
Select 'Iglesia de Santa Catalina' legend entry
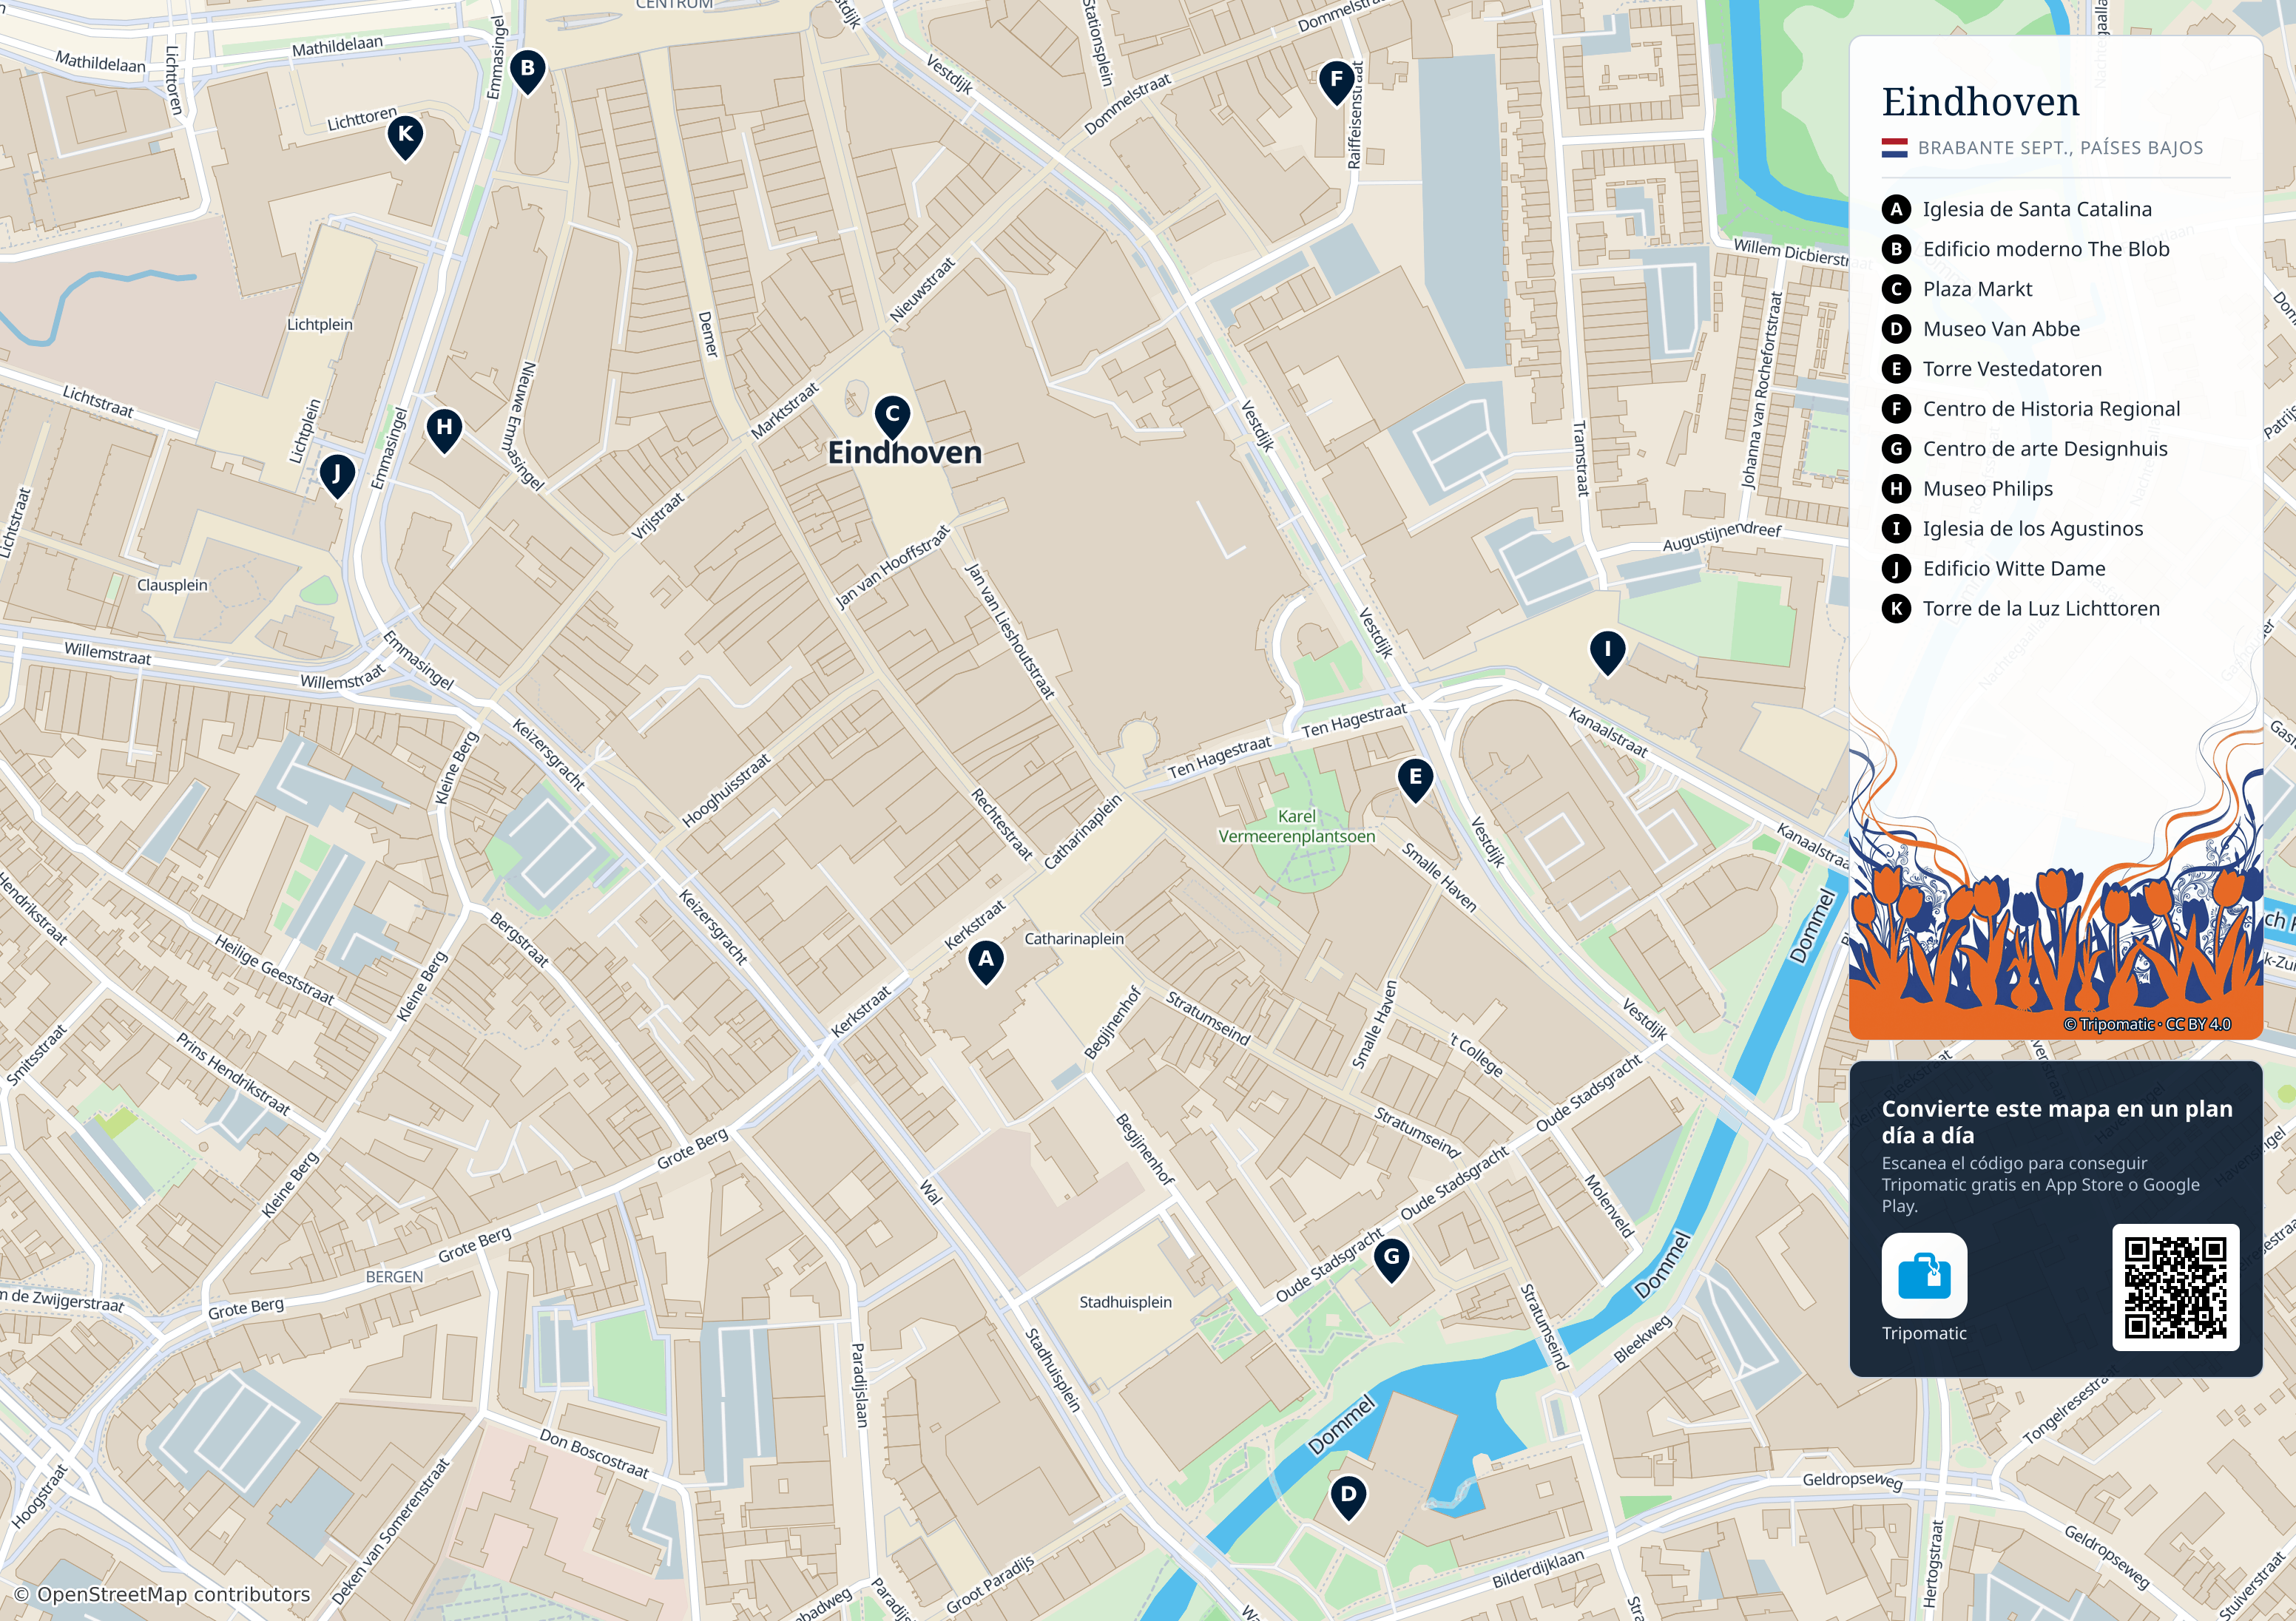pos(2037,209)
